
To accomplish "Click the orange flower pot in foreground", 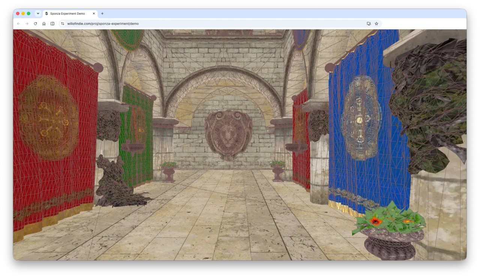I will point(390,232).
